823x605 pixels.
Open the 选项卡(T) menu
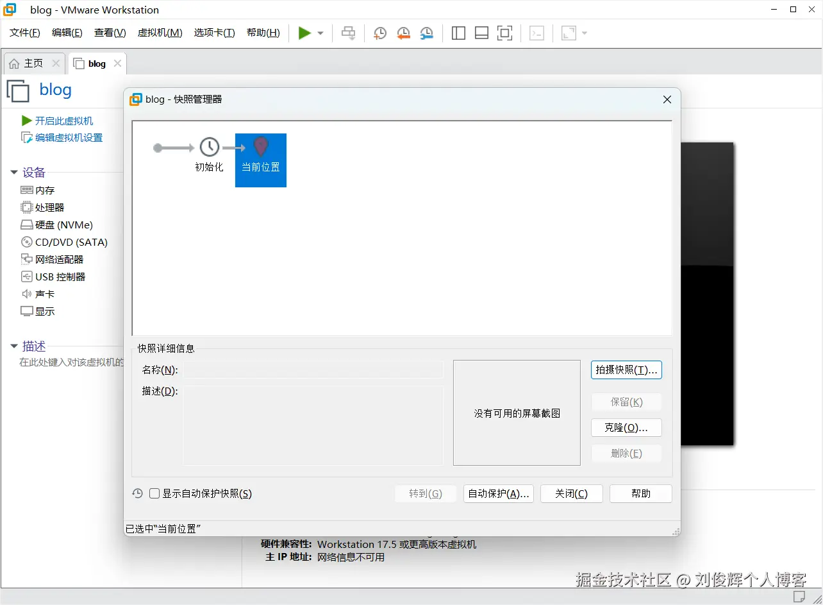215,33
